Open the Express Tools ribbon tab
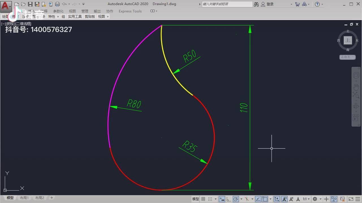Viewport: 362px width, 203px height. (130, 11)
